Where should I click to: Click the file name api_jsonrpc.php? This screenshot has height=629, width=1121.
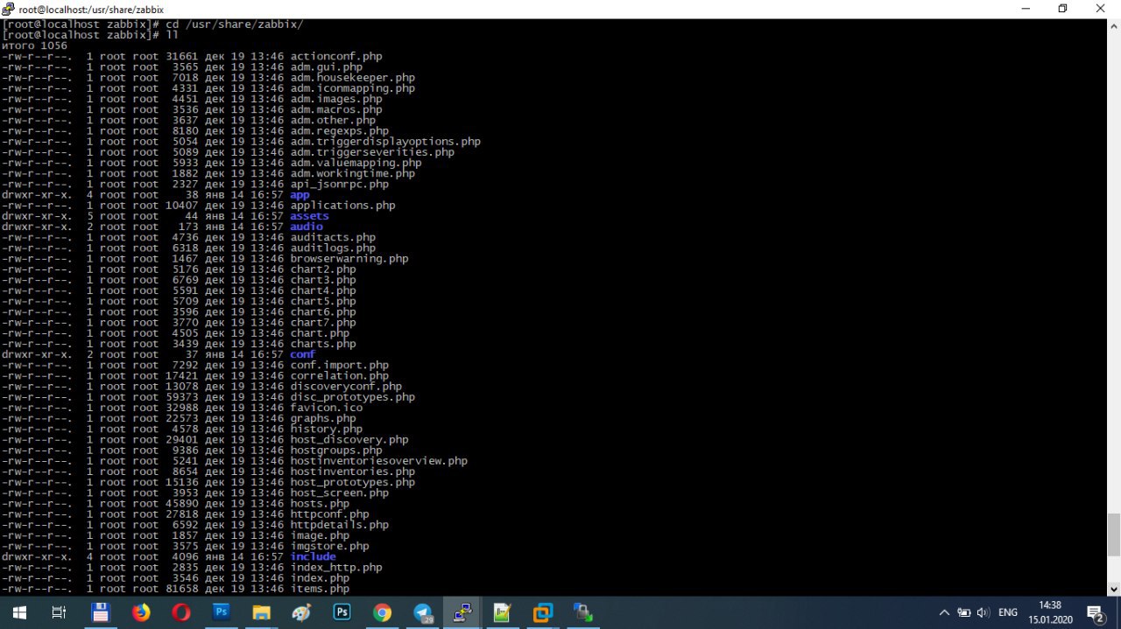click(x=340, y=184)
